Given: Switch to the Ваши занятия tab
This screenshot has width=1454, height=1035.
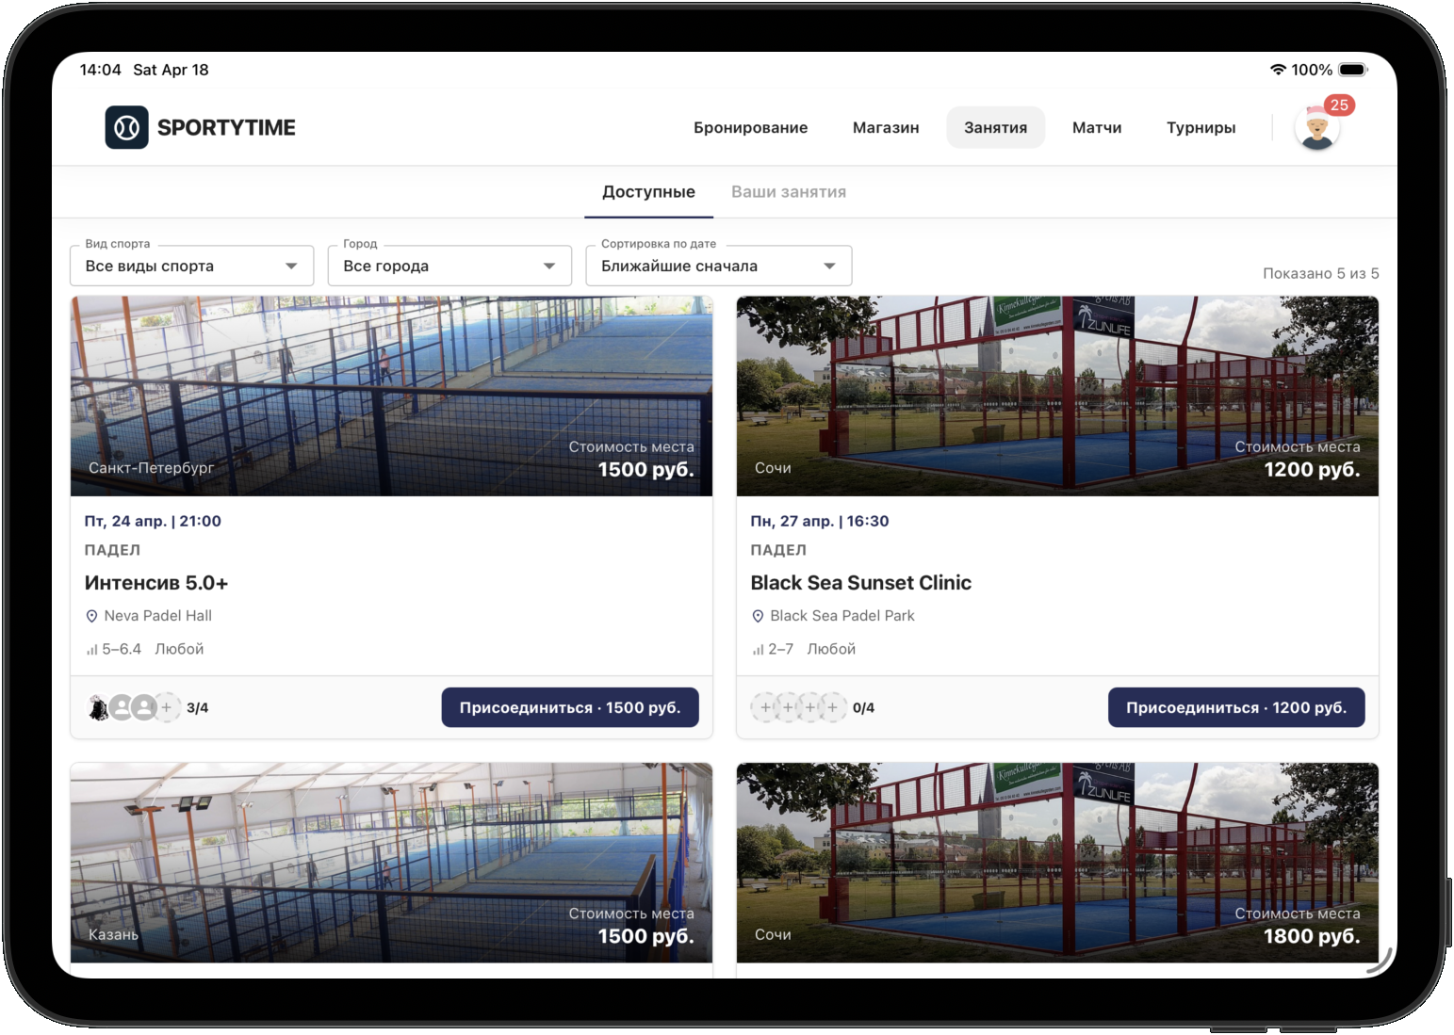Looking at the screenshot, I should (x=789, y=192).
